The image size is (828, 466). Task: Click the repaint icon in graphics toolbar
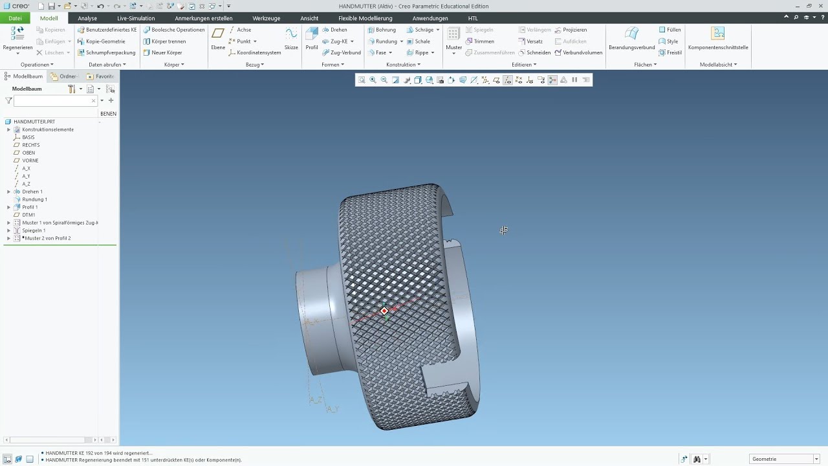pos(395,80)
